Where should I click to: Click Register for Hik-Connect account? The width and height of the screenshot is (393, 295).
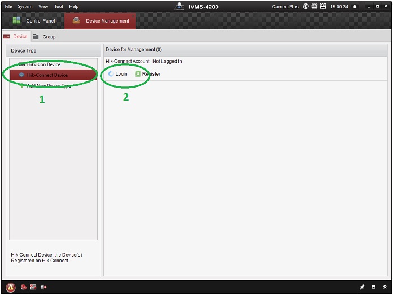coord(147,74)
